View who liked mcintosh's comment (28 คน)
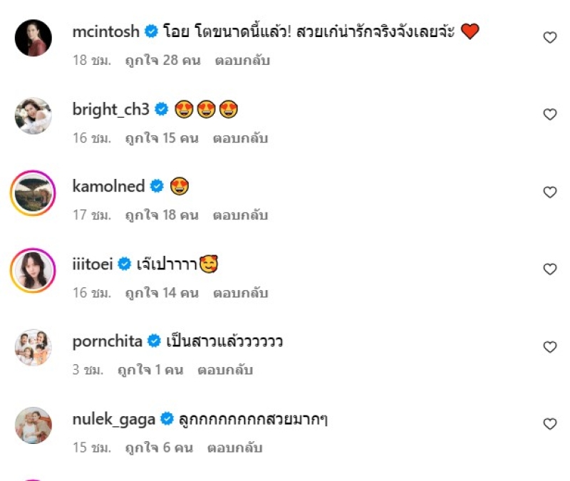 point(162,61)
